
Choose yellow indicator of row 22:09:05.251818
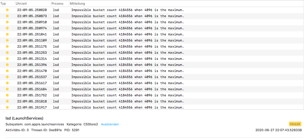tap(7, 101)
